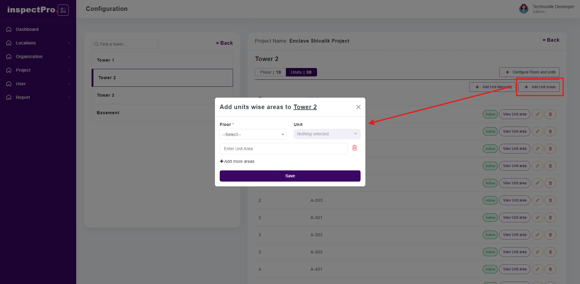Click the red trash icon beside Enter Unit Area
Image resolution: width=580 pixels, height=284 pixels.
(355, 148)
